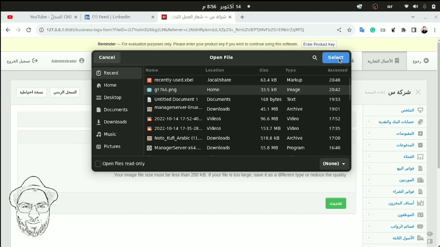Open a new browser tab
Screen dimensions: 440x247
click(242, 17)
